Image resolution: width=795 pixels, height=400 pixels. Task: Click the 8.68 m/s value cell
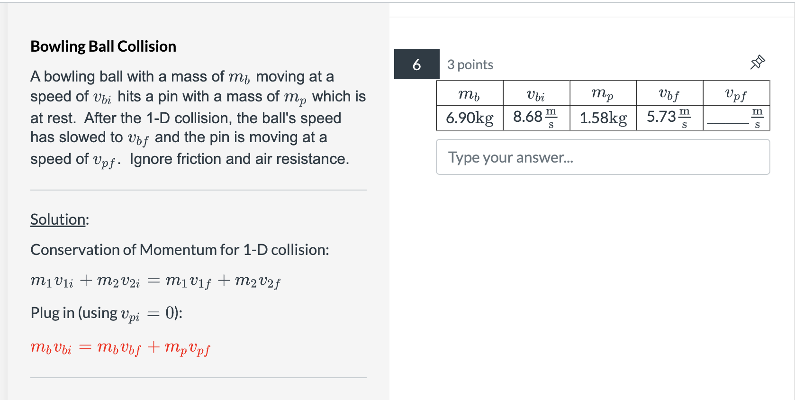point(535,118)
